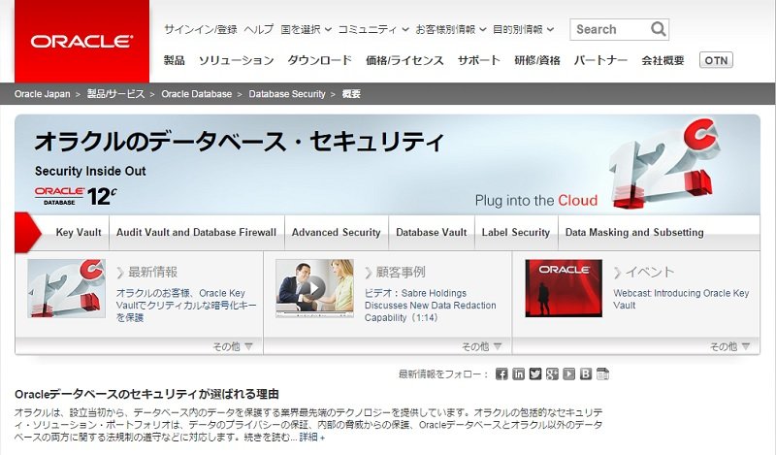Open the 研修/資格 menu
This screenshot has height=455, width=776.
[537, 60]
